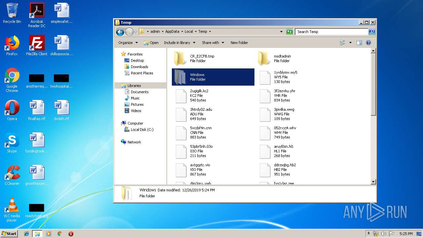The height and width of the screenshot is (238, 423).
Task: Launch Acrobat Reader DC from desktop
Action: 37,15
